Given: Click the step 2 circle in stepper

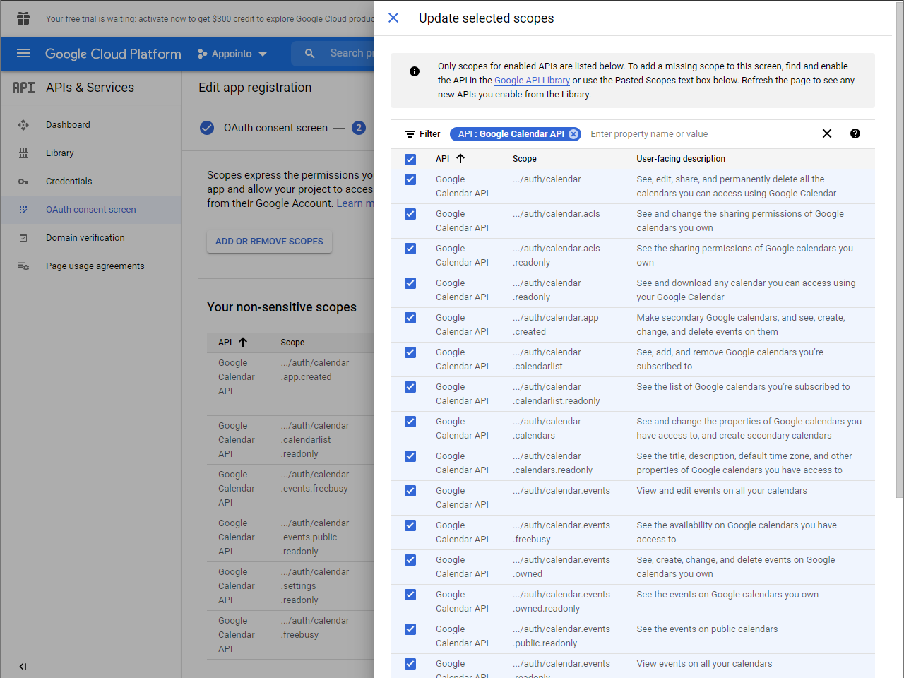Looking at the screenshot, I should 359,128.
